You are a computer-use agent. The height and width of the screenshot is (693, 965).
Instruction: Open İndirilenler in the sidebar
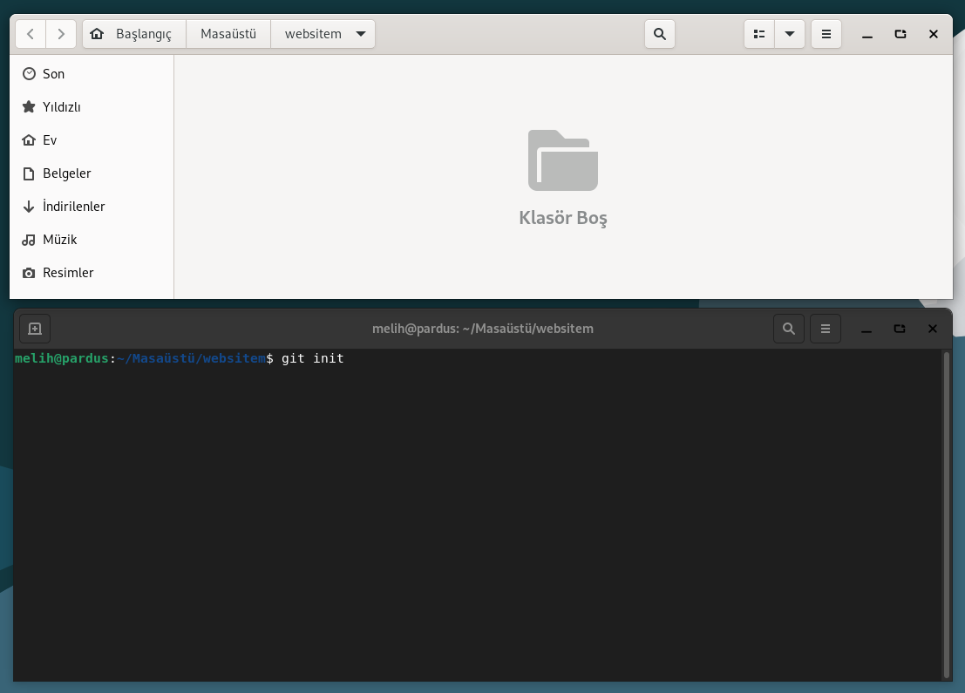click(x=92, y=207)
